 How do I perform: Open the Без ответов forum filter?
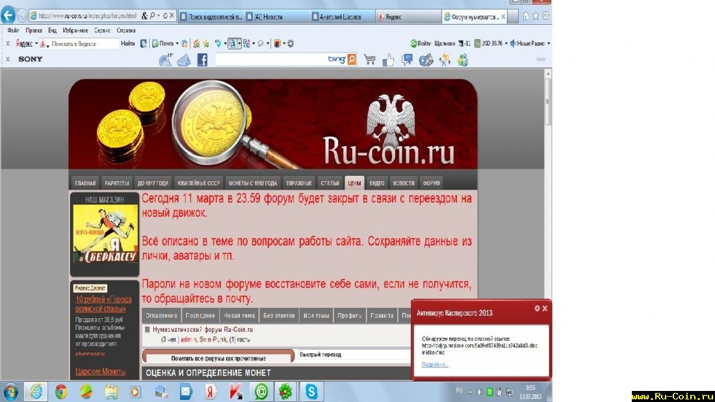click(x=279, y=316)
